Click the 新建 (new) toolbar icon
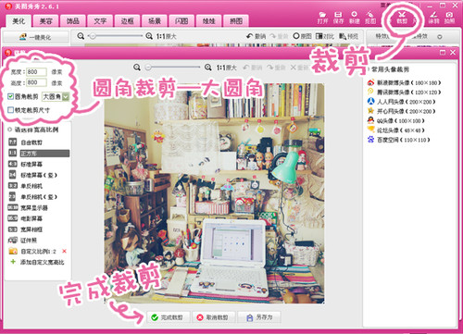The width and height of the screenshot is (463, 334). [355, 18]
